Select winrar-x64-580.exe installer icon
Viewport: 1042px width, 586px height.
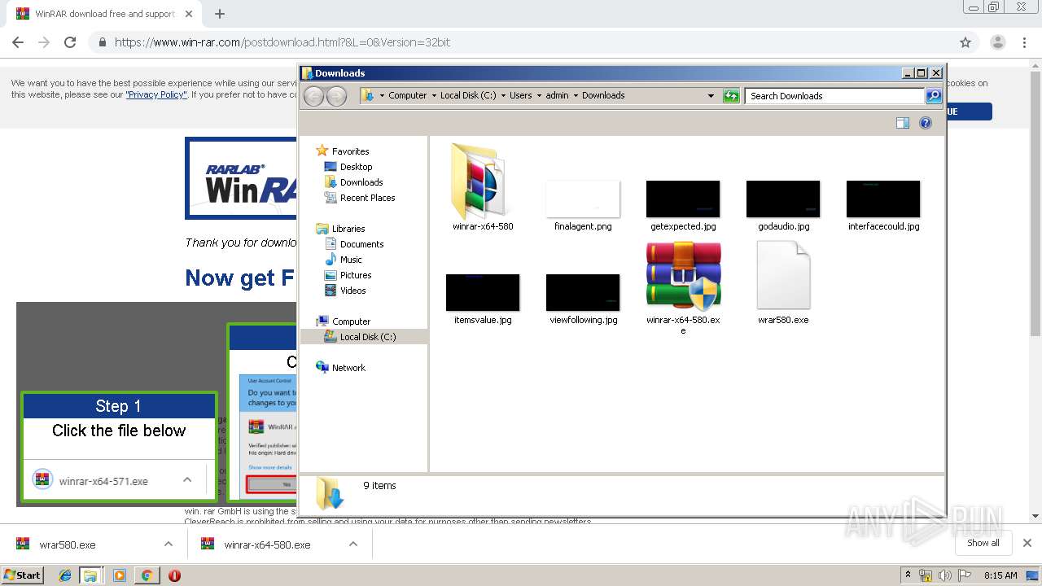click(x=683, y=277)
